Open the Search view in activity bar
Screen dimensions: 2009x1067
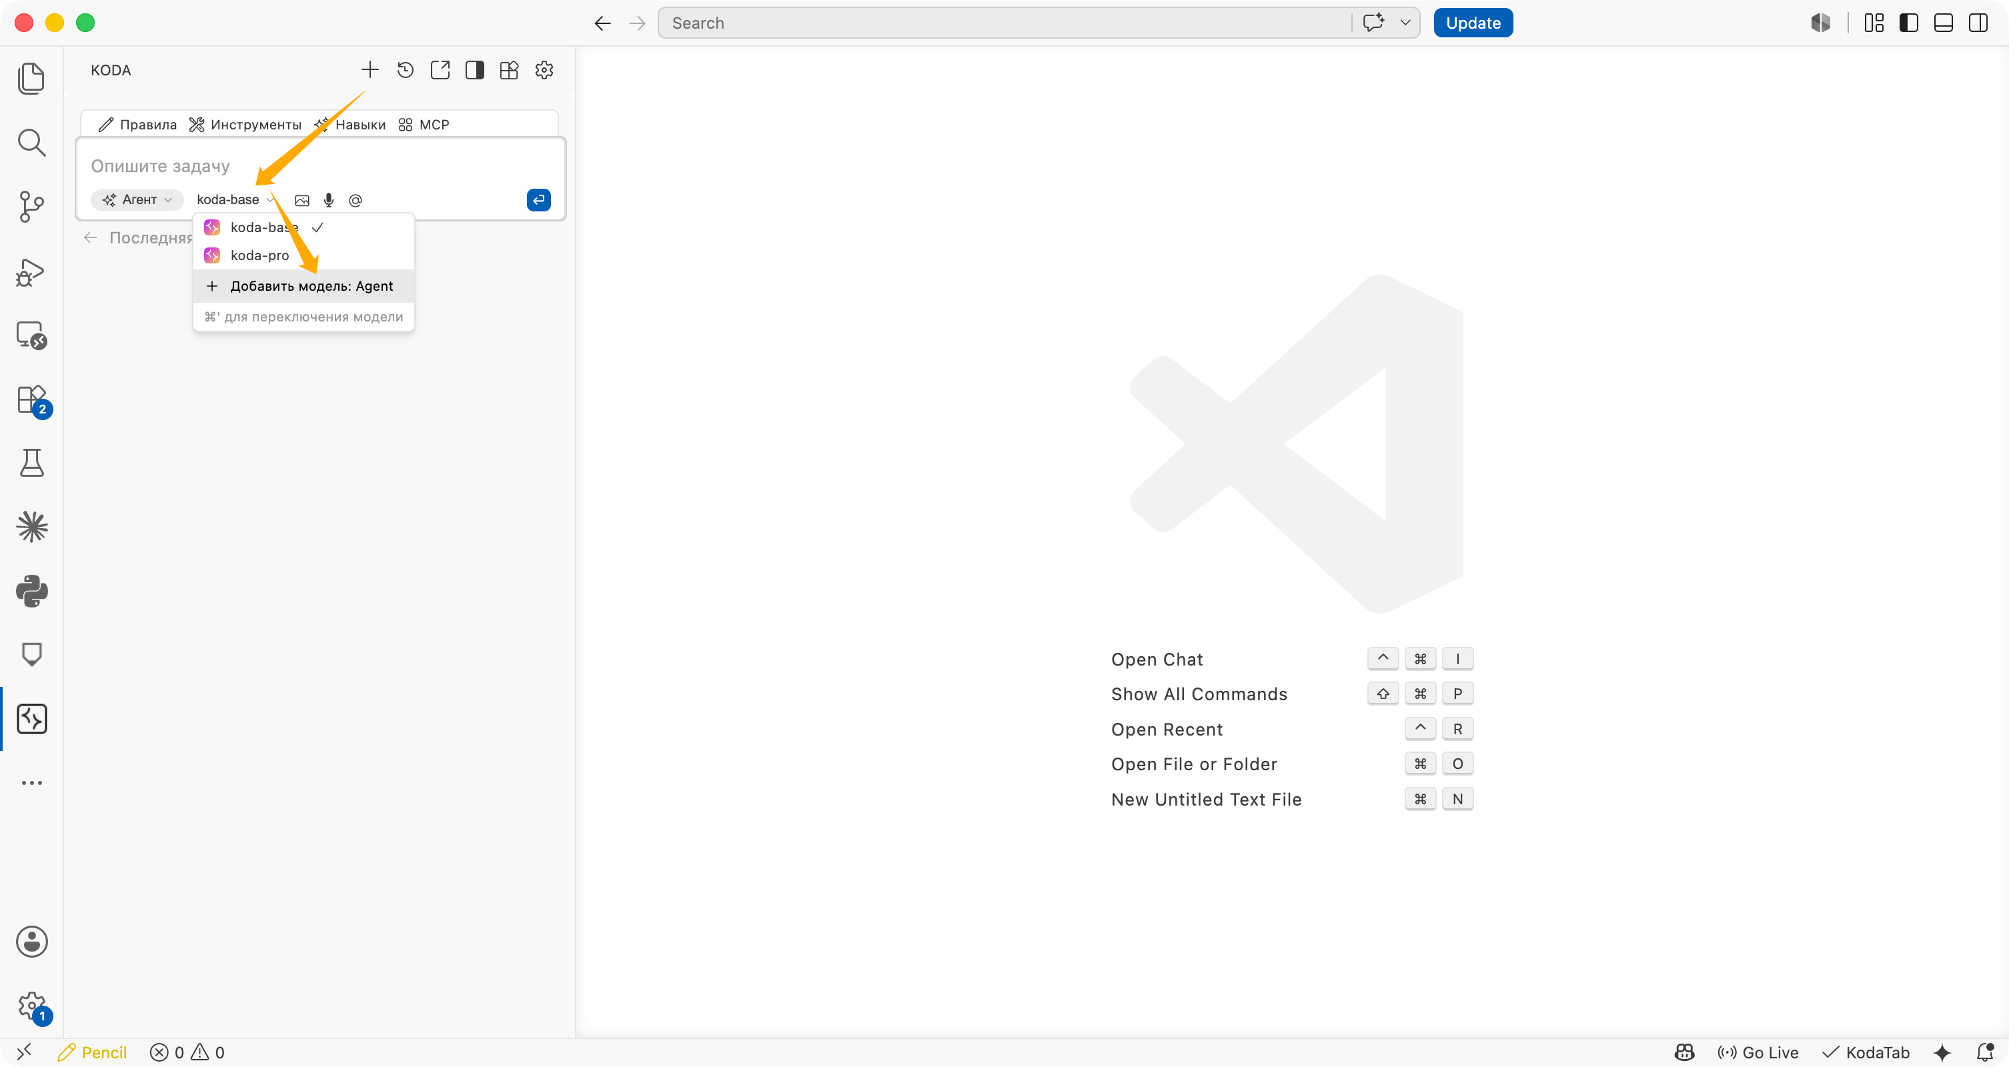coord(31,142)
